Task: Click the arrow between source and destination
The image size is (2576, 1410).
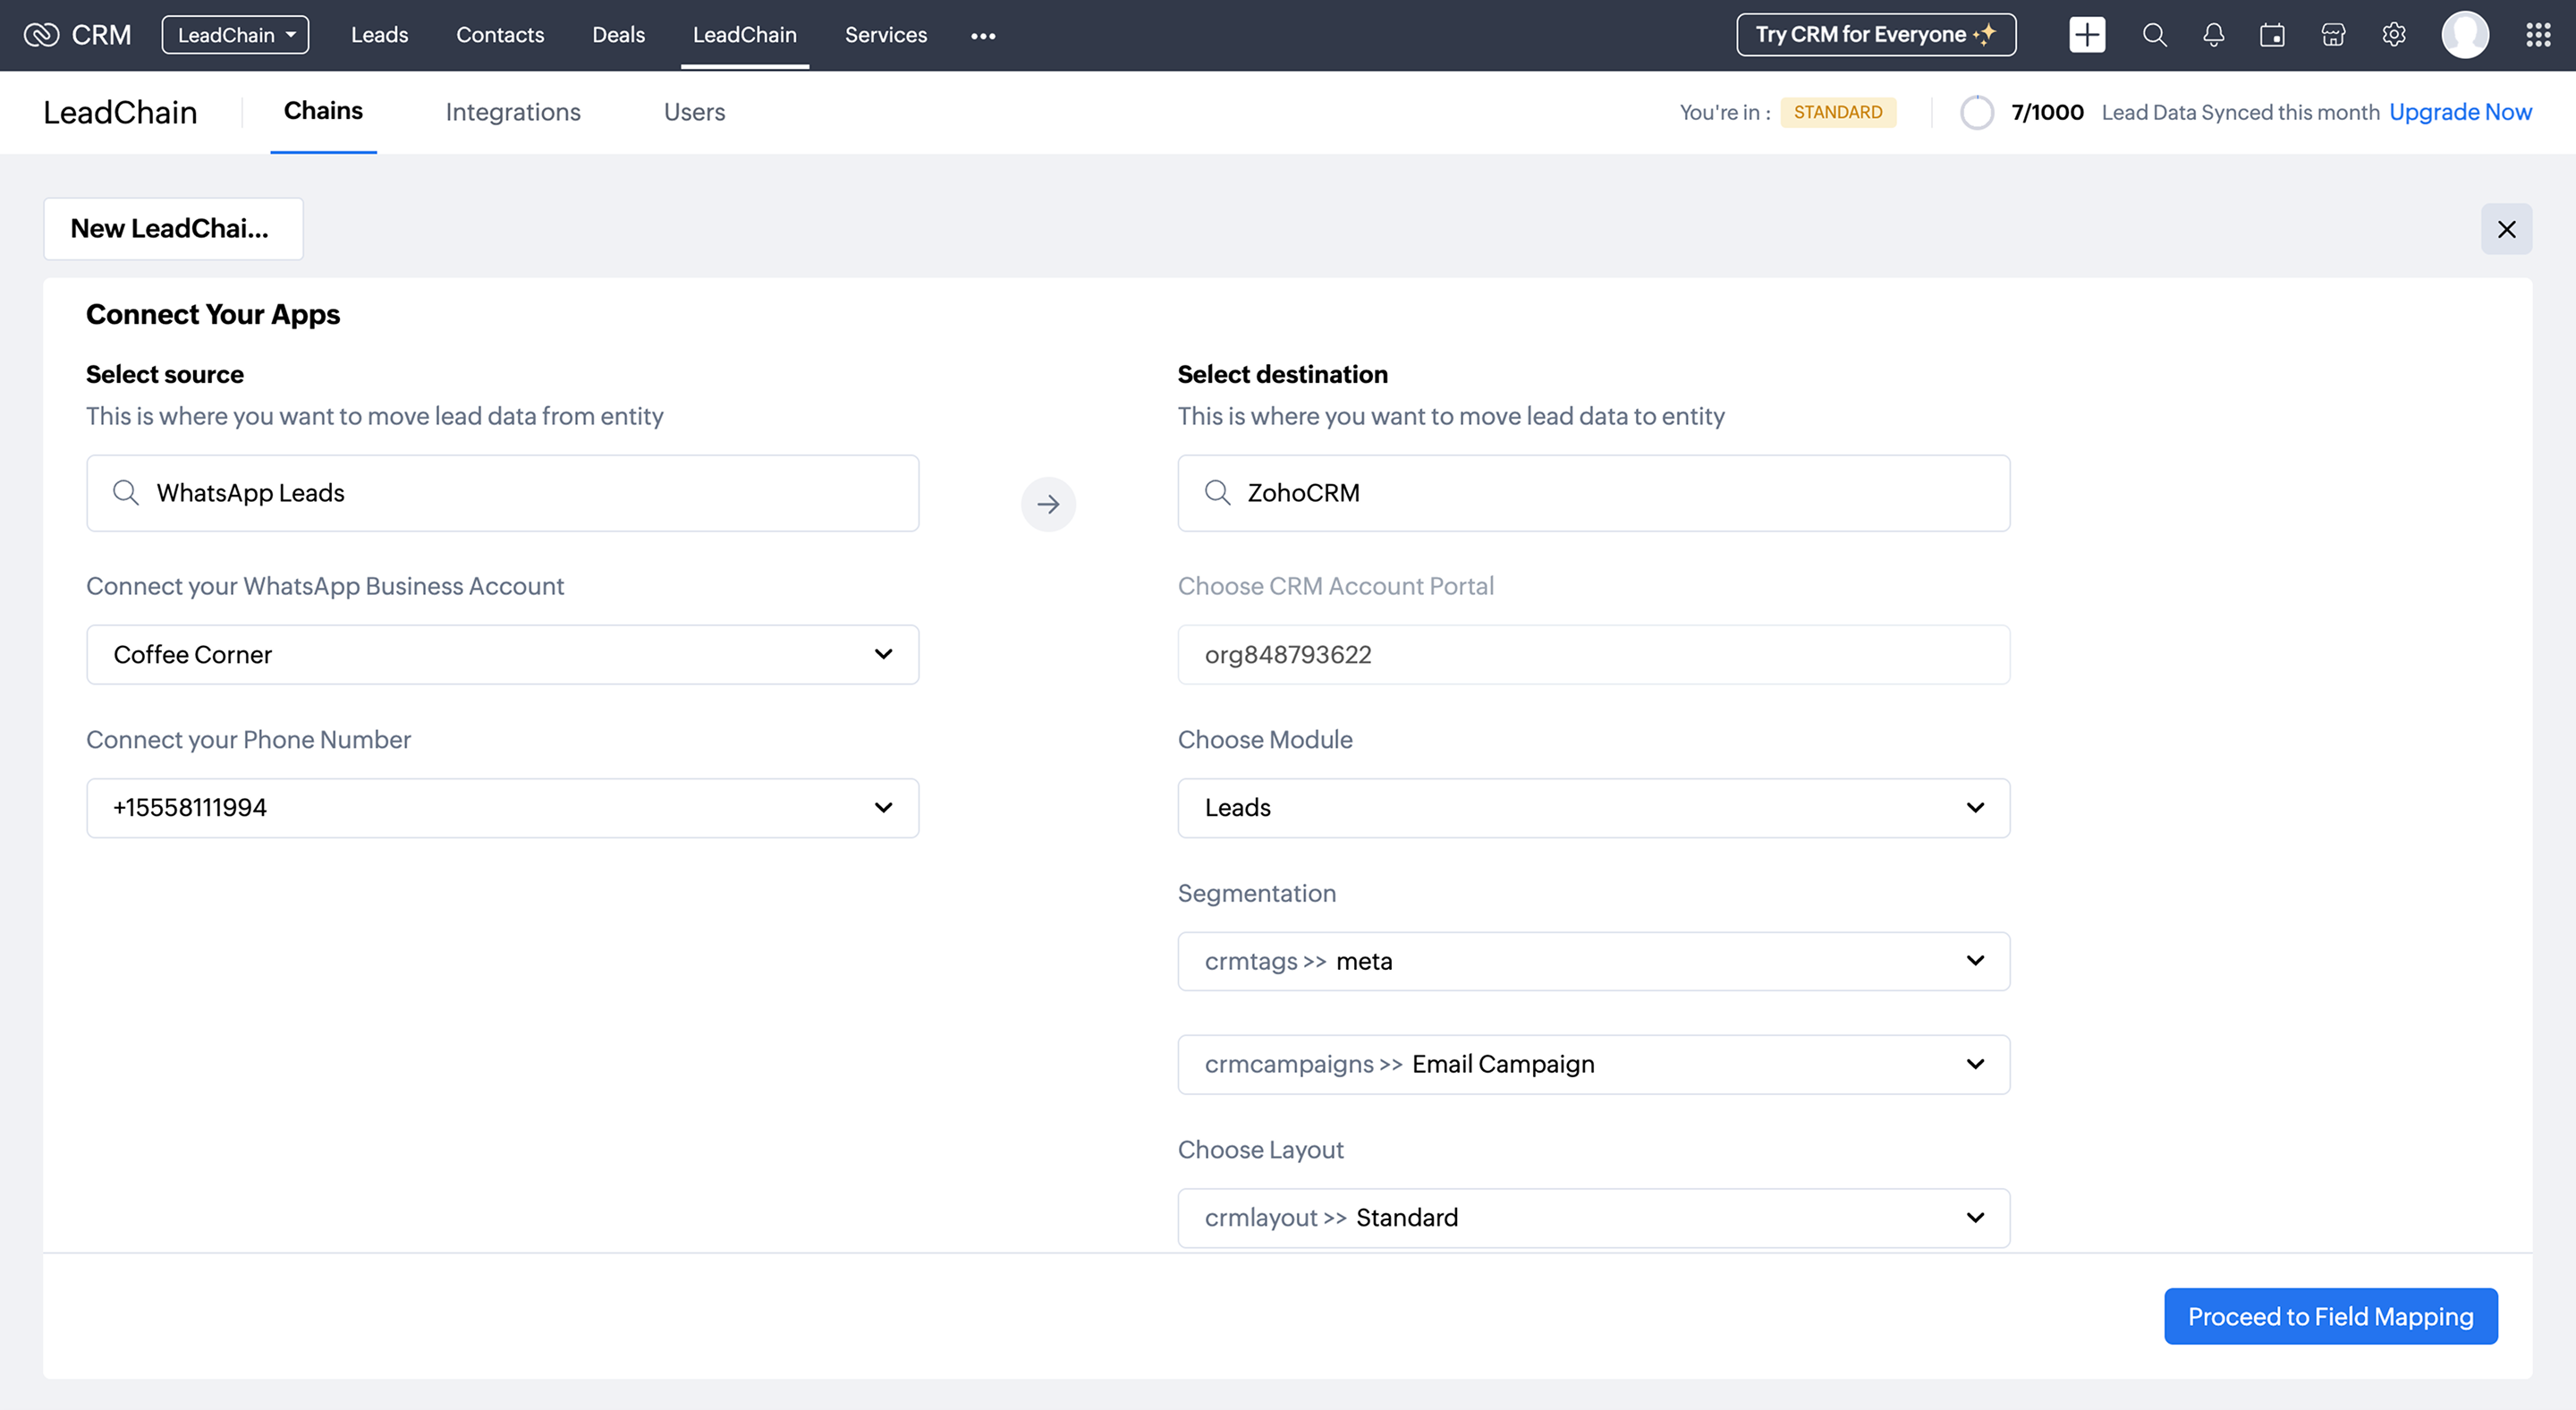Action: coord(1047,504)
